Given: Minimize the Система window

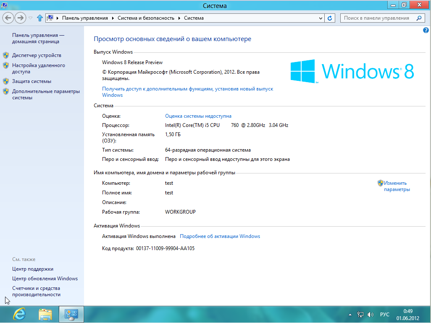Looking at the screenshot, I should (393, 5).
